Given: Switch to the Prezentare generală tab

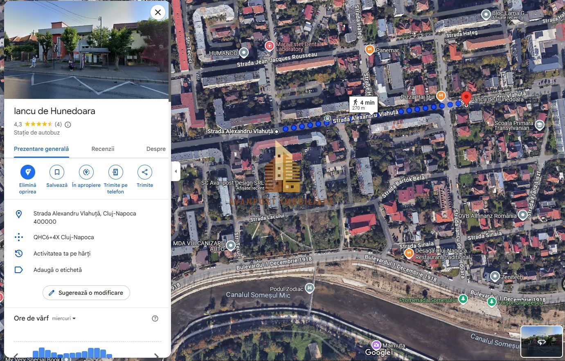Looking at the screenshot, I should pyautogui.click(x=41, y=149).
